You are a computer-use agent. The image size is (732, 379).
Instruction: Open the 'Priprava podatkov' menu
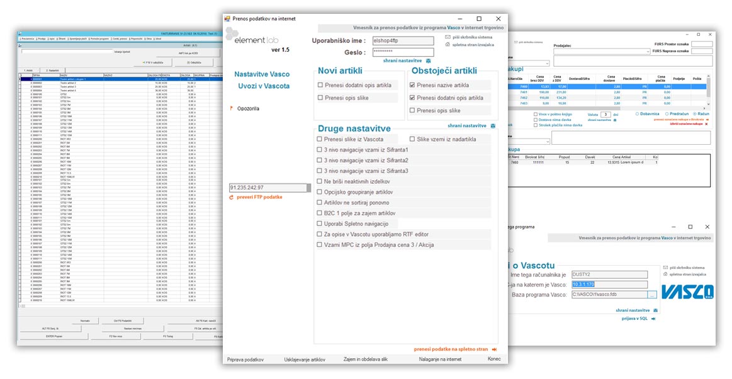pyautogui.click(x=245, y=359)
